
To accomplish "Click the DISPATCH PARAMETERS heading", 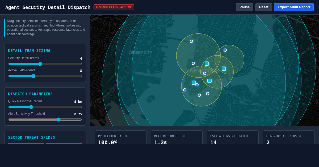I will pos(30,94).
